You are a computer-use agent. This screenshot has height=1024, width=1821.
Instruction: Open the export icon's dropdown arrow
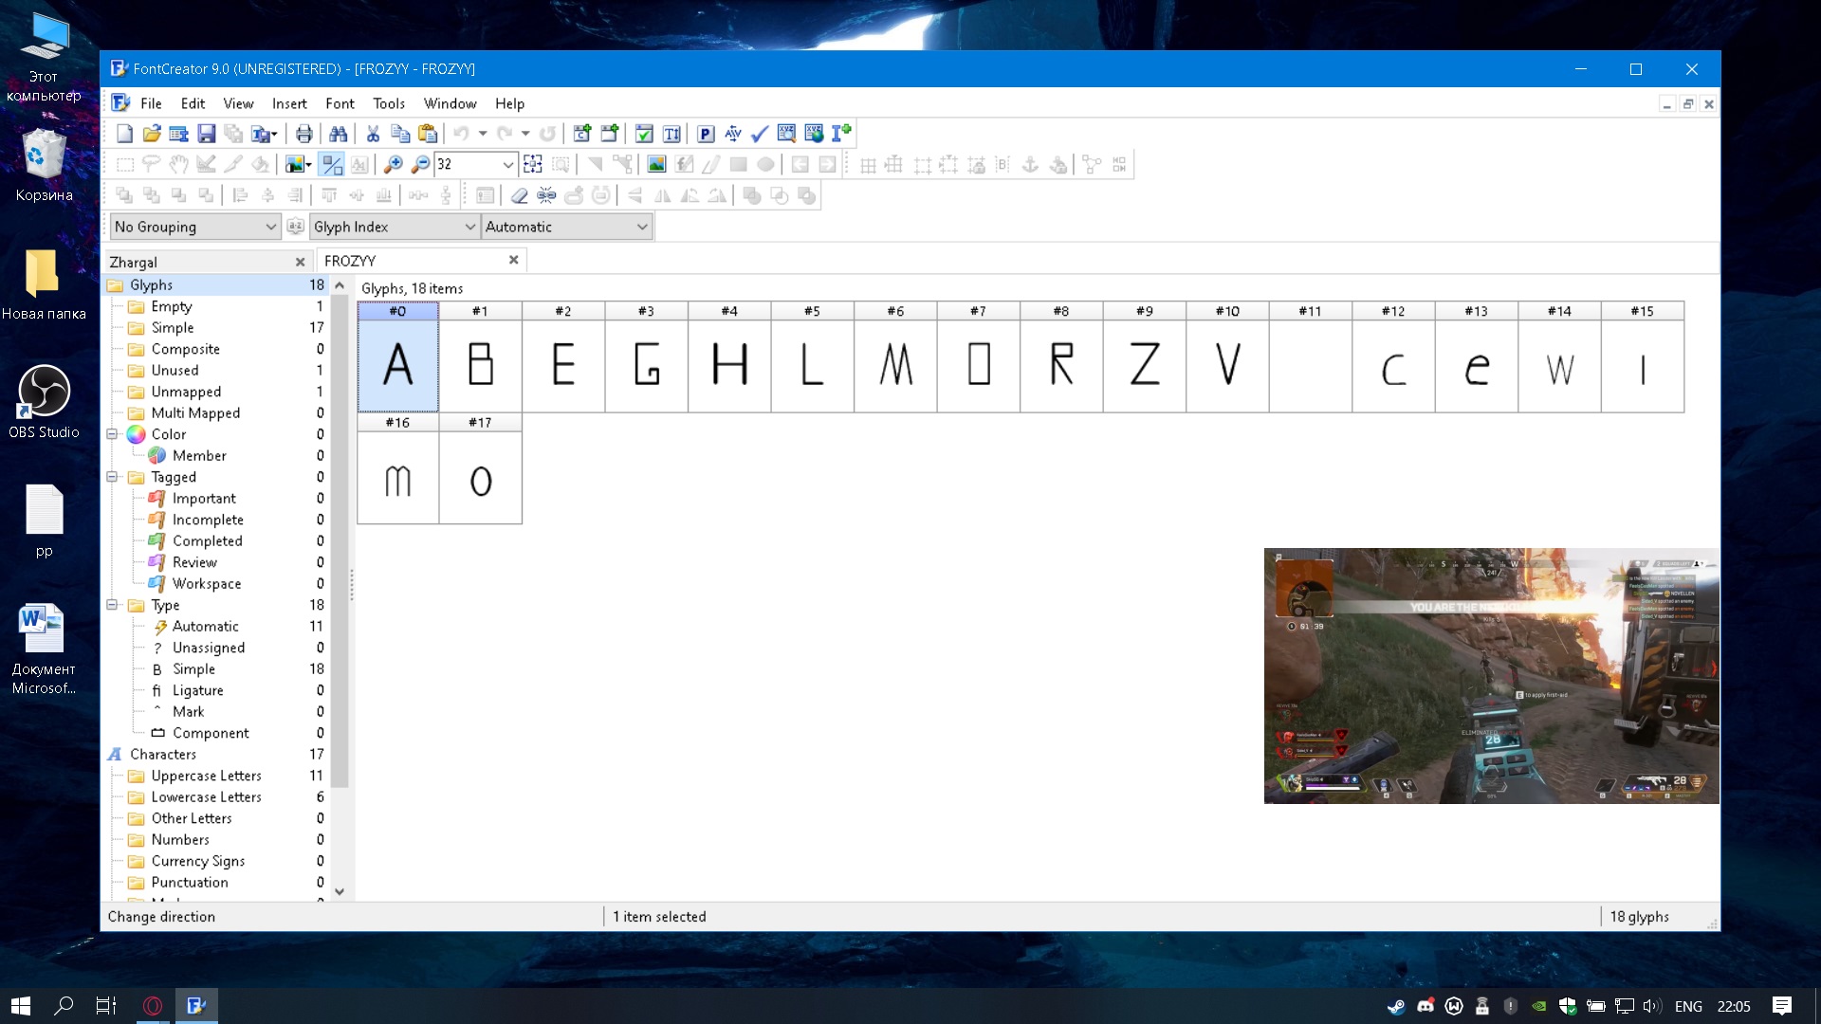click(x=274, y=135)
